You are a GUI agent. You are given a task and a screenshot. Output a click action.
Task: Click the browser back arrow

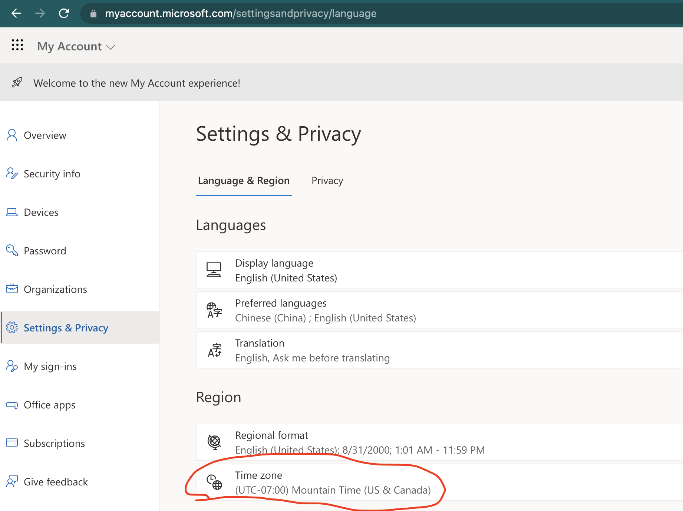click(x=16, y=14)
